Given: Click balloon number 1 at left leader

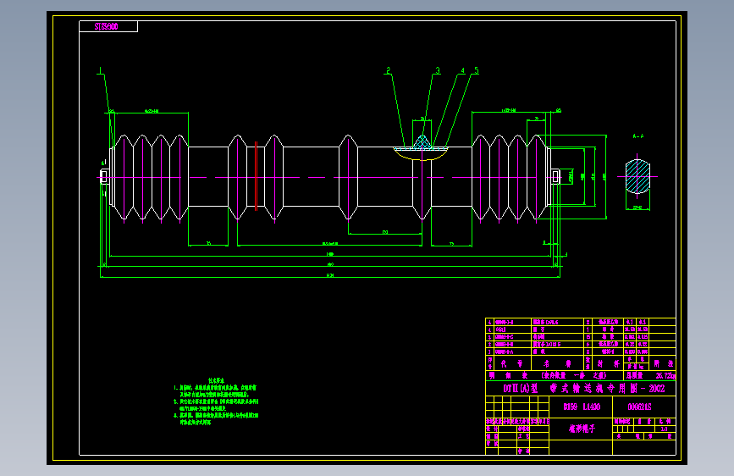Looking at the screenshot, I should 100,71.
